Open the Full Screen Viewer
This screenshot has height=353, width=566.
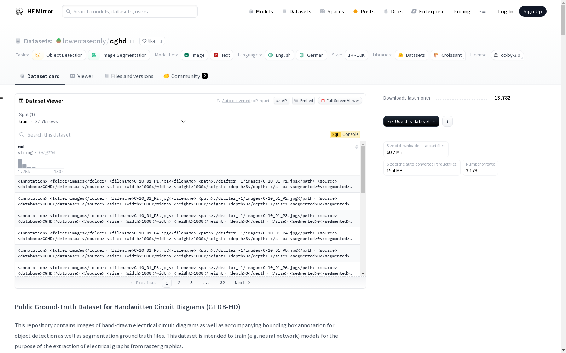click(x=340, y=101)
